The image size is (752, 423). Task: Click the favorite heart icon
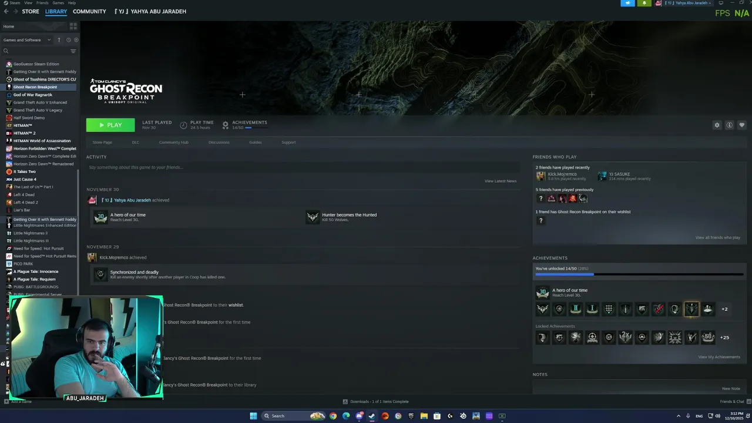click(741, 125)
